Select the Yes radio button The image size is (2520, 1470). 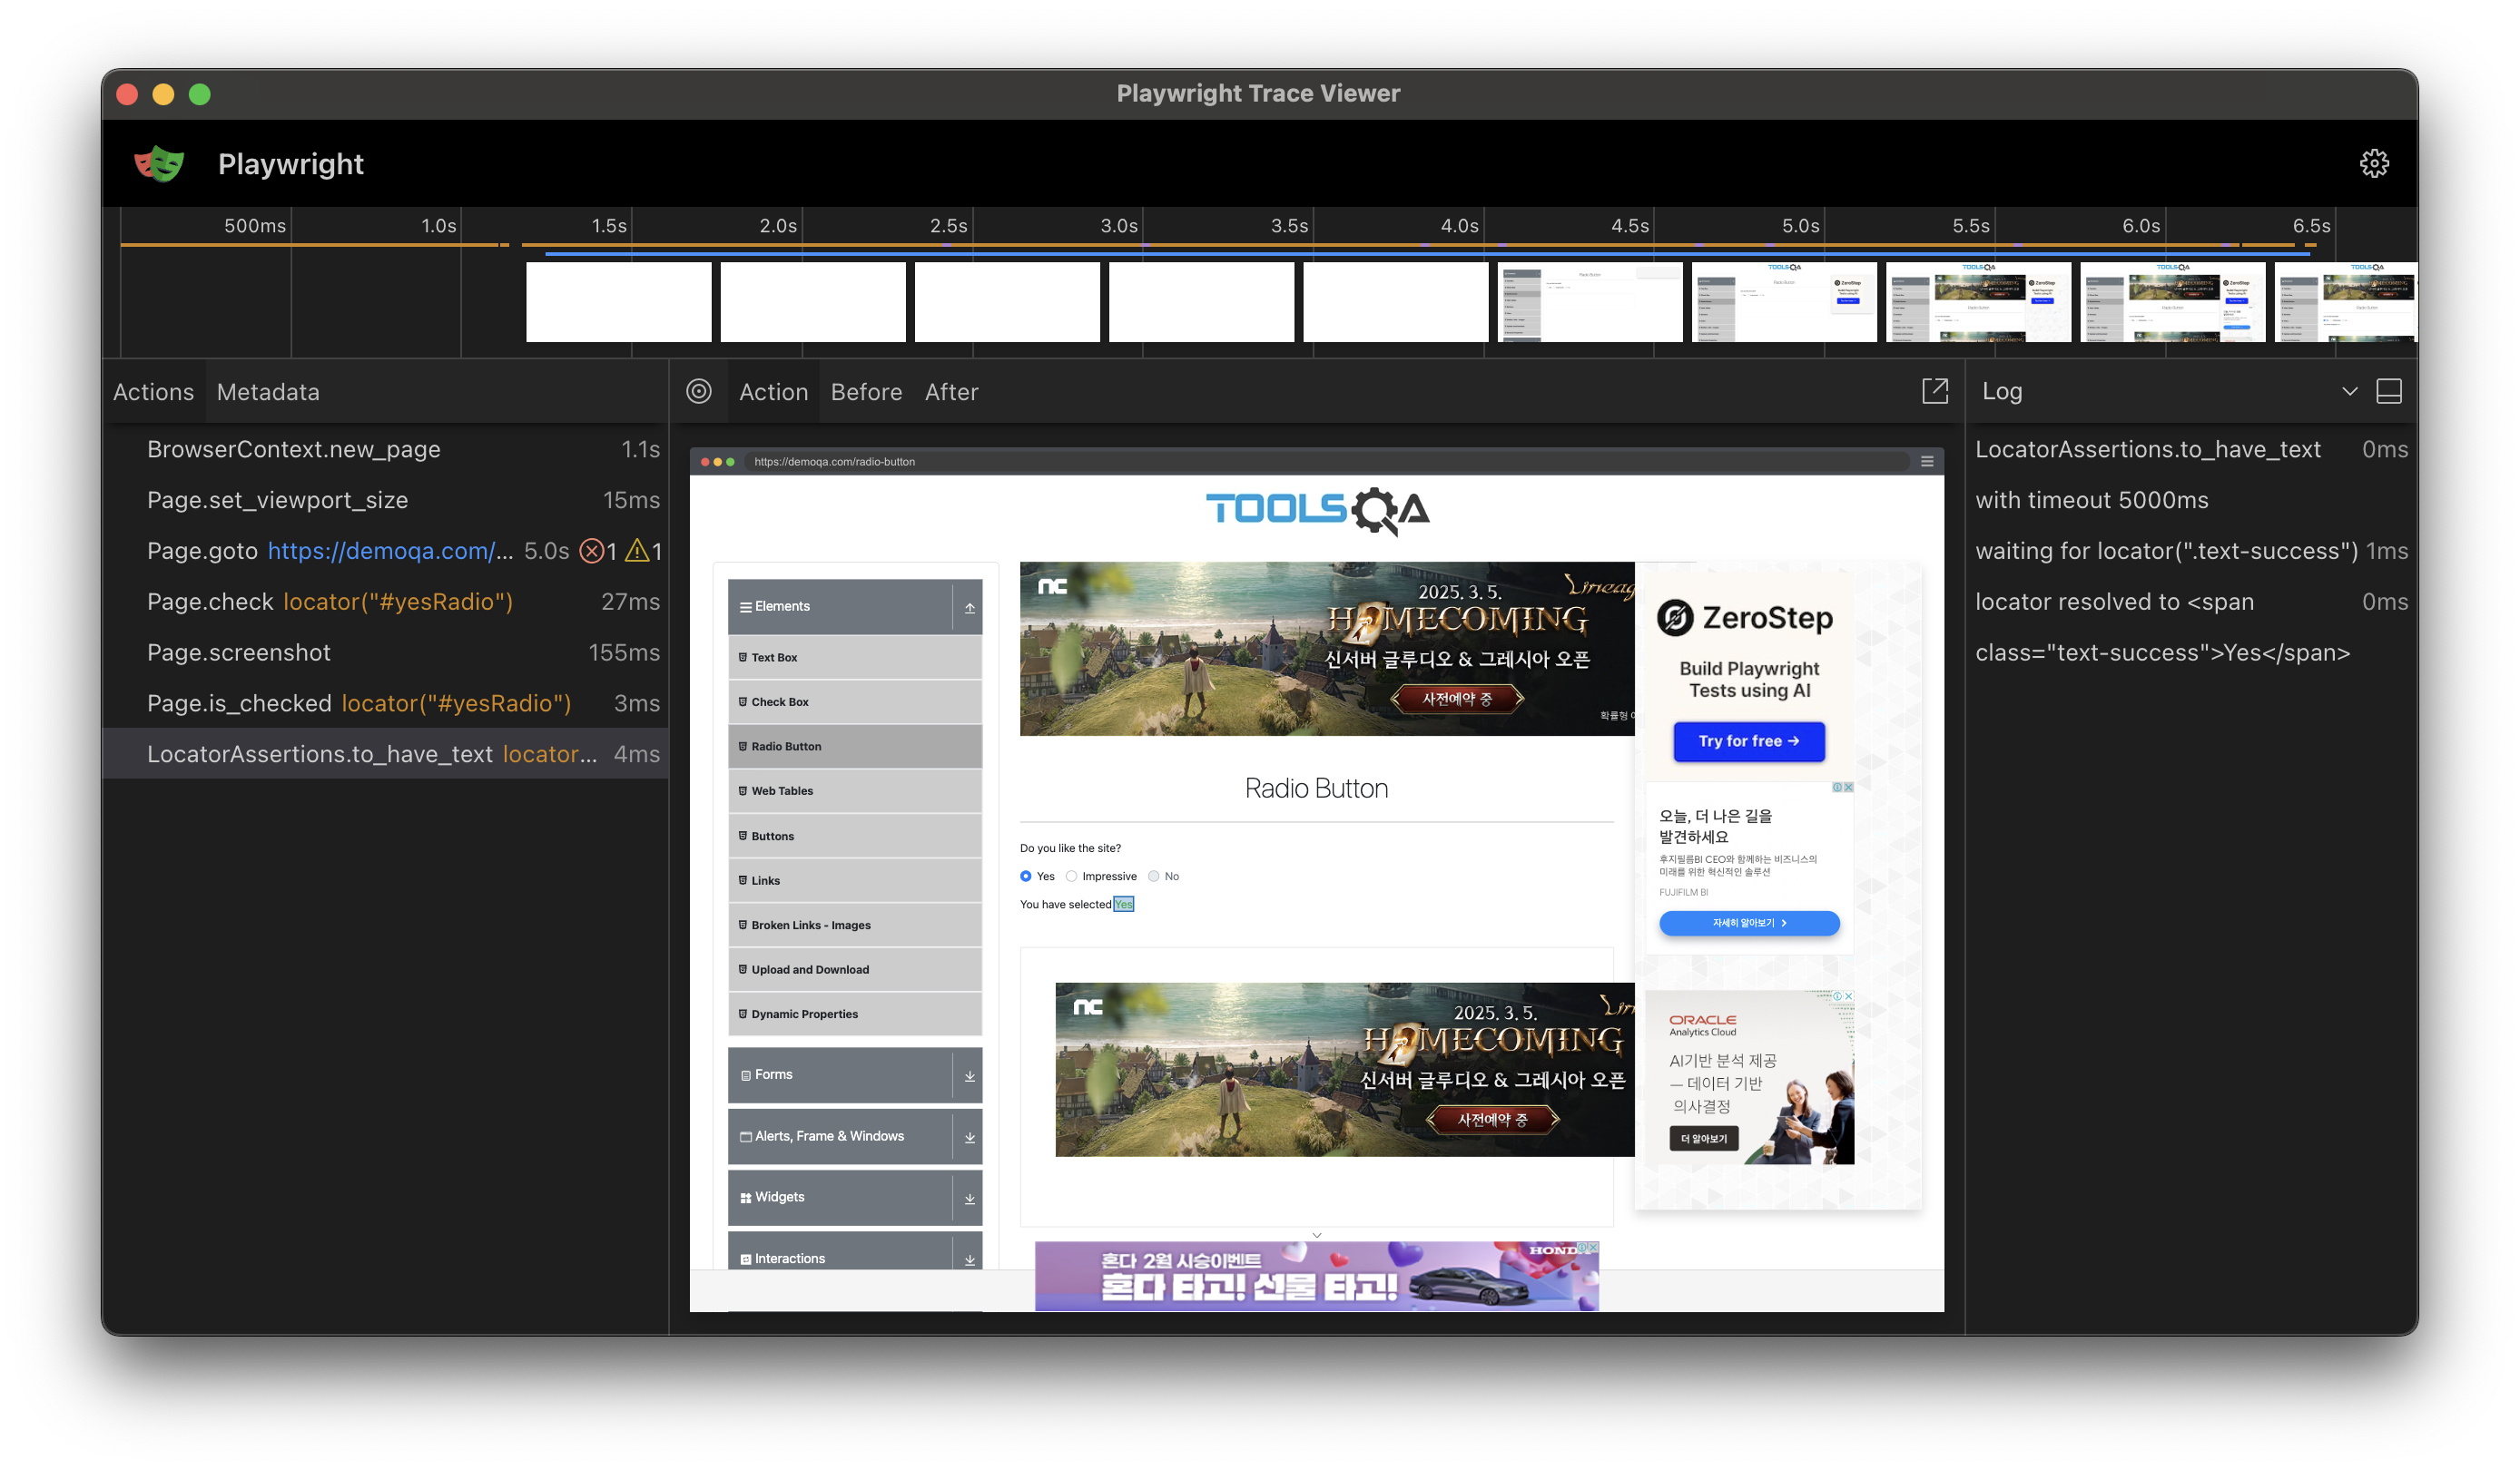click(x=1025, y=877)
